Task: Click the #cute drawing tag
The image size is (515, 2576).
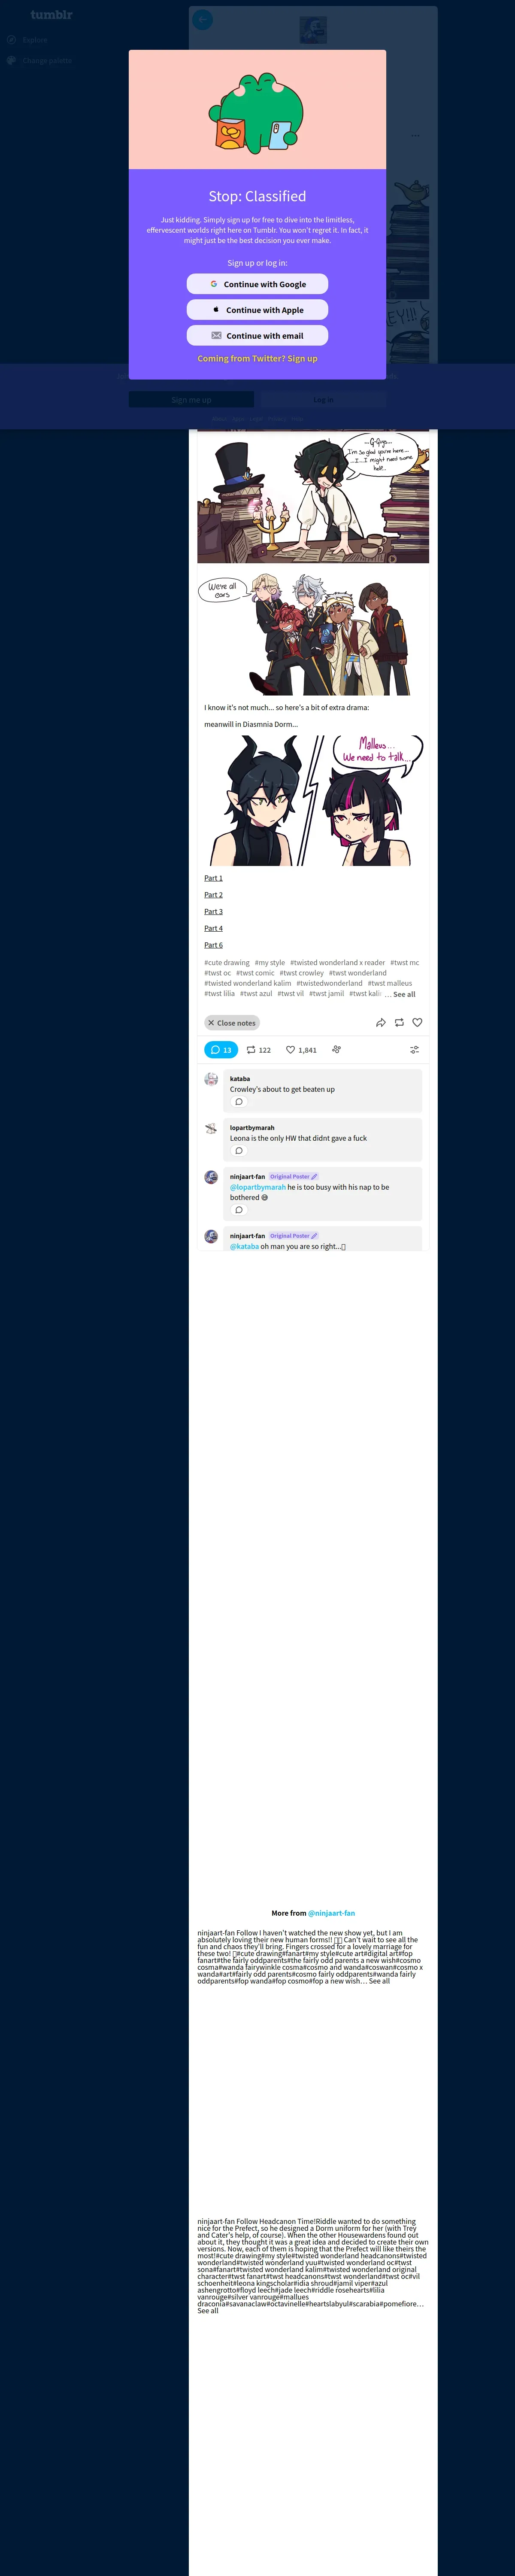Action: pyautogui.click(x=227, y=963)
